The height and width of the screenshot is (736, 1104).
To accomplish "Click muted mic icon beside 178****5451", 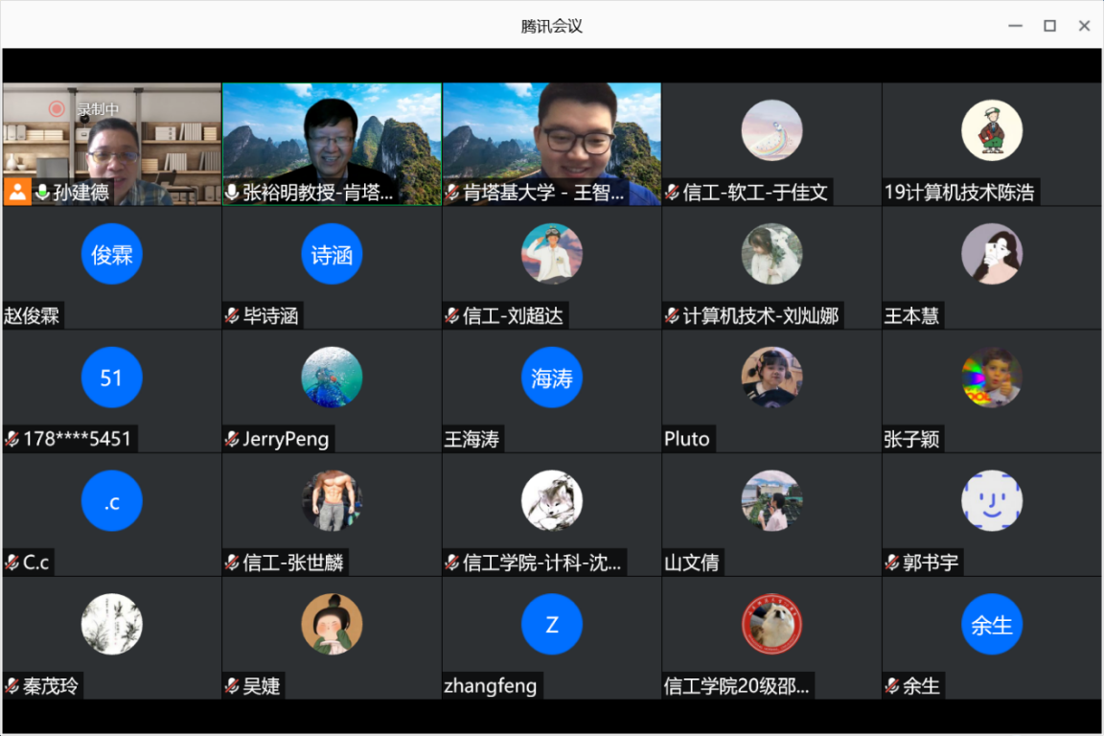I will point(11,439).
